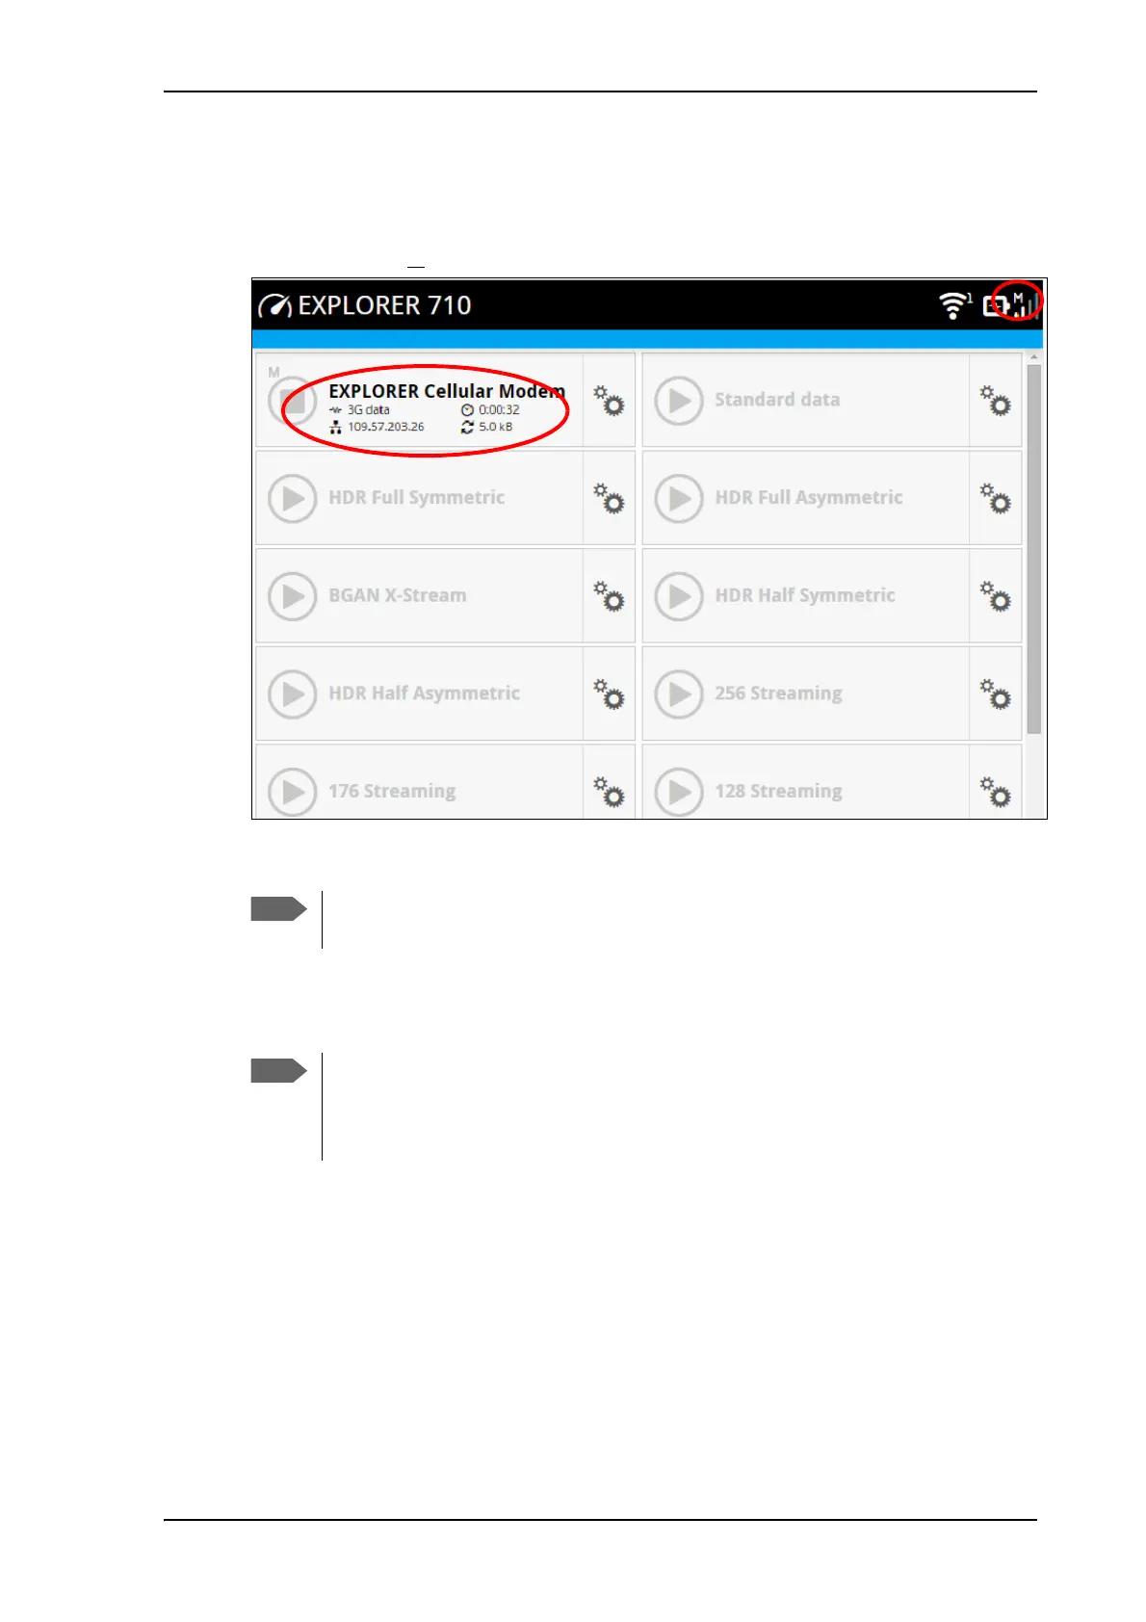1146x1622 pixels.
Task: Start HDR Full Symmetric streaming
Action: pyautogui.click(x=292, y=499)
